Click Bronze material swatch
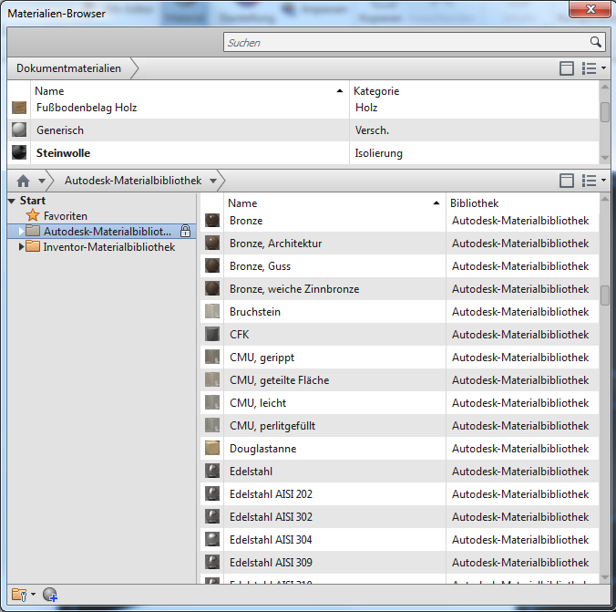616x612 pixels. tap(212, 220)
